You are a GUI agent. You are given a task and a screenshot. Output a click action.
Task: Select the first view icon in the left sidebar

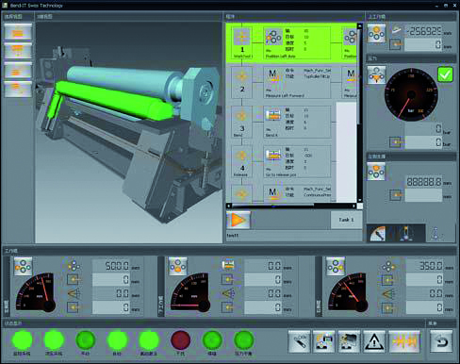click(18, 32)
